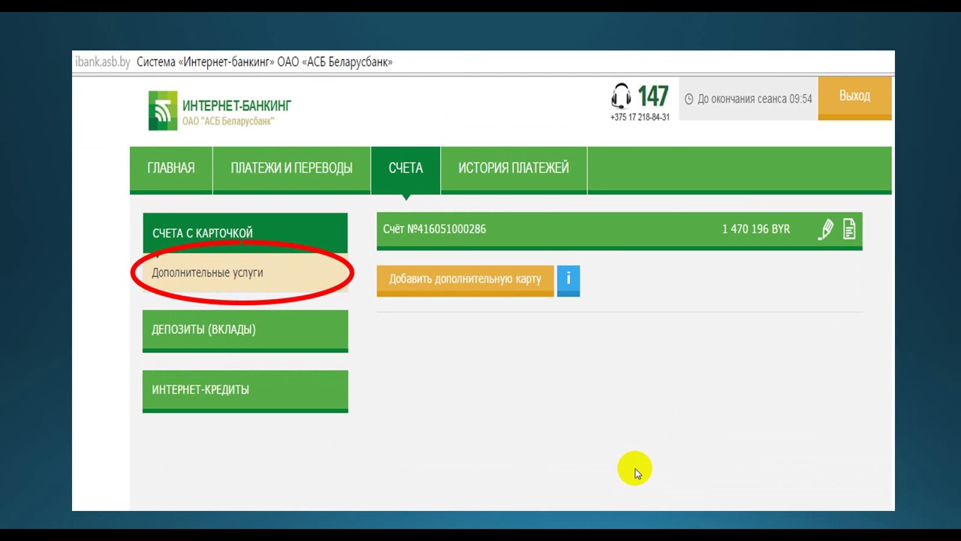Image resolution: width=961 pixels, height=541 pixels.
Task: Click the До окончания сеанса 09:54 text
Action: (x=755, y=99)
